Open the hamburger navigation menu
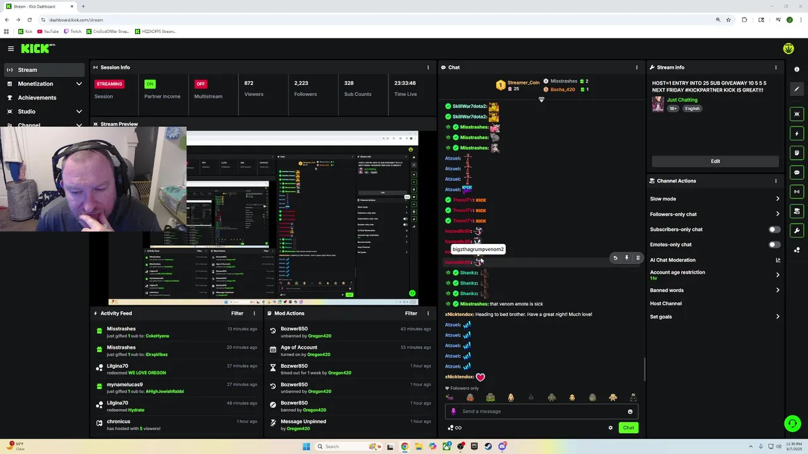Screen dimensions: 808x454 point(11,49)
